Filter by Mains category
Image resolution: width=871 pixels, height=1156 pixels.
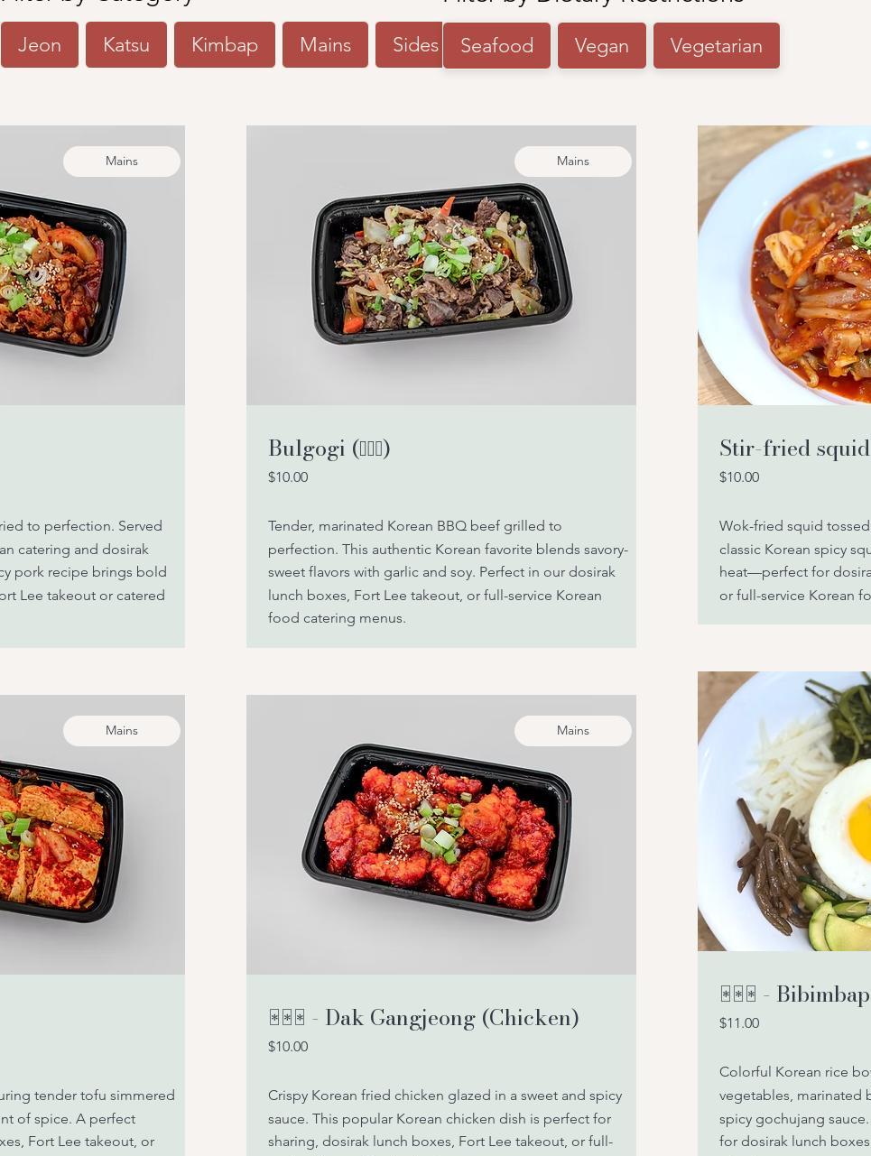coord(325,44)
